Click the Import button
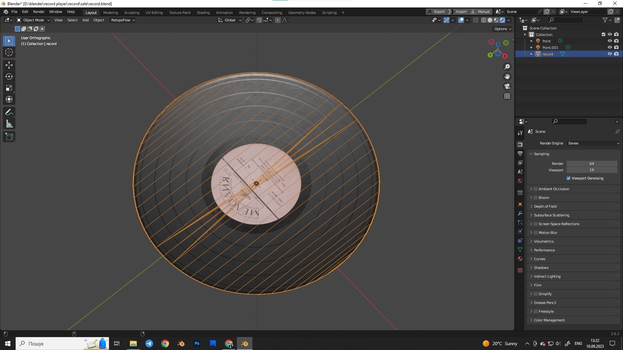 (458, 12)
